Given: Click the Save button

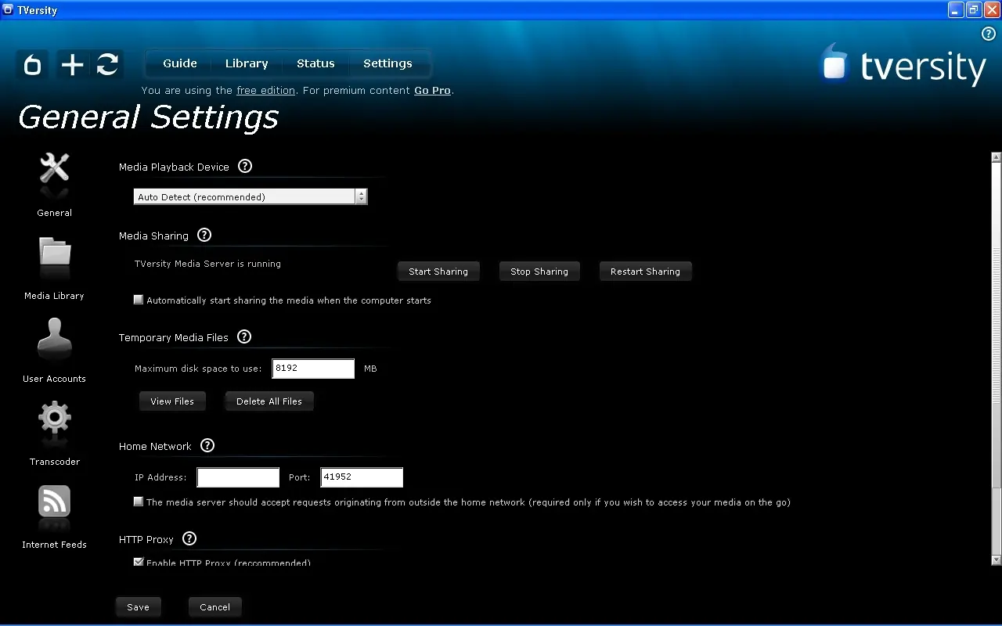Looking at the screenshot, I should (138, 607).
